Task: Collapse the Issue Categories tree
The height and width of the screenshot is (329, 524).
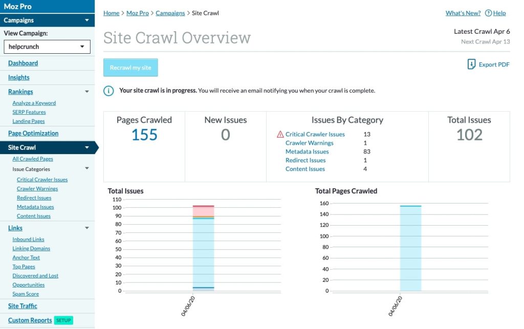Action: 86,169
